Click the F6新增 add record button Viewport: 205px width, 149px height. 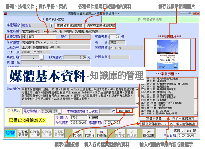[x=90, y=133]
